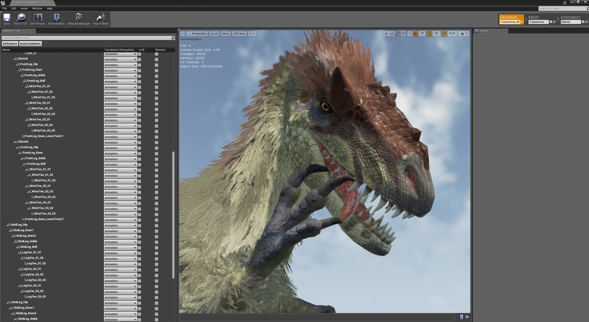The height and width of the screenshot is (322, 589).
Task: Open the Perspective view dropdown
Action: click(198, 33)
